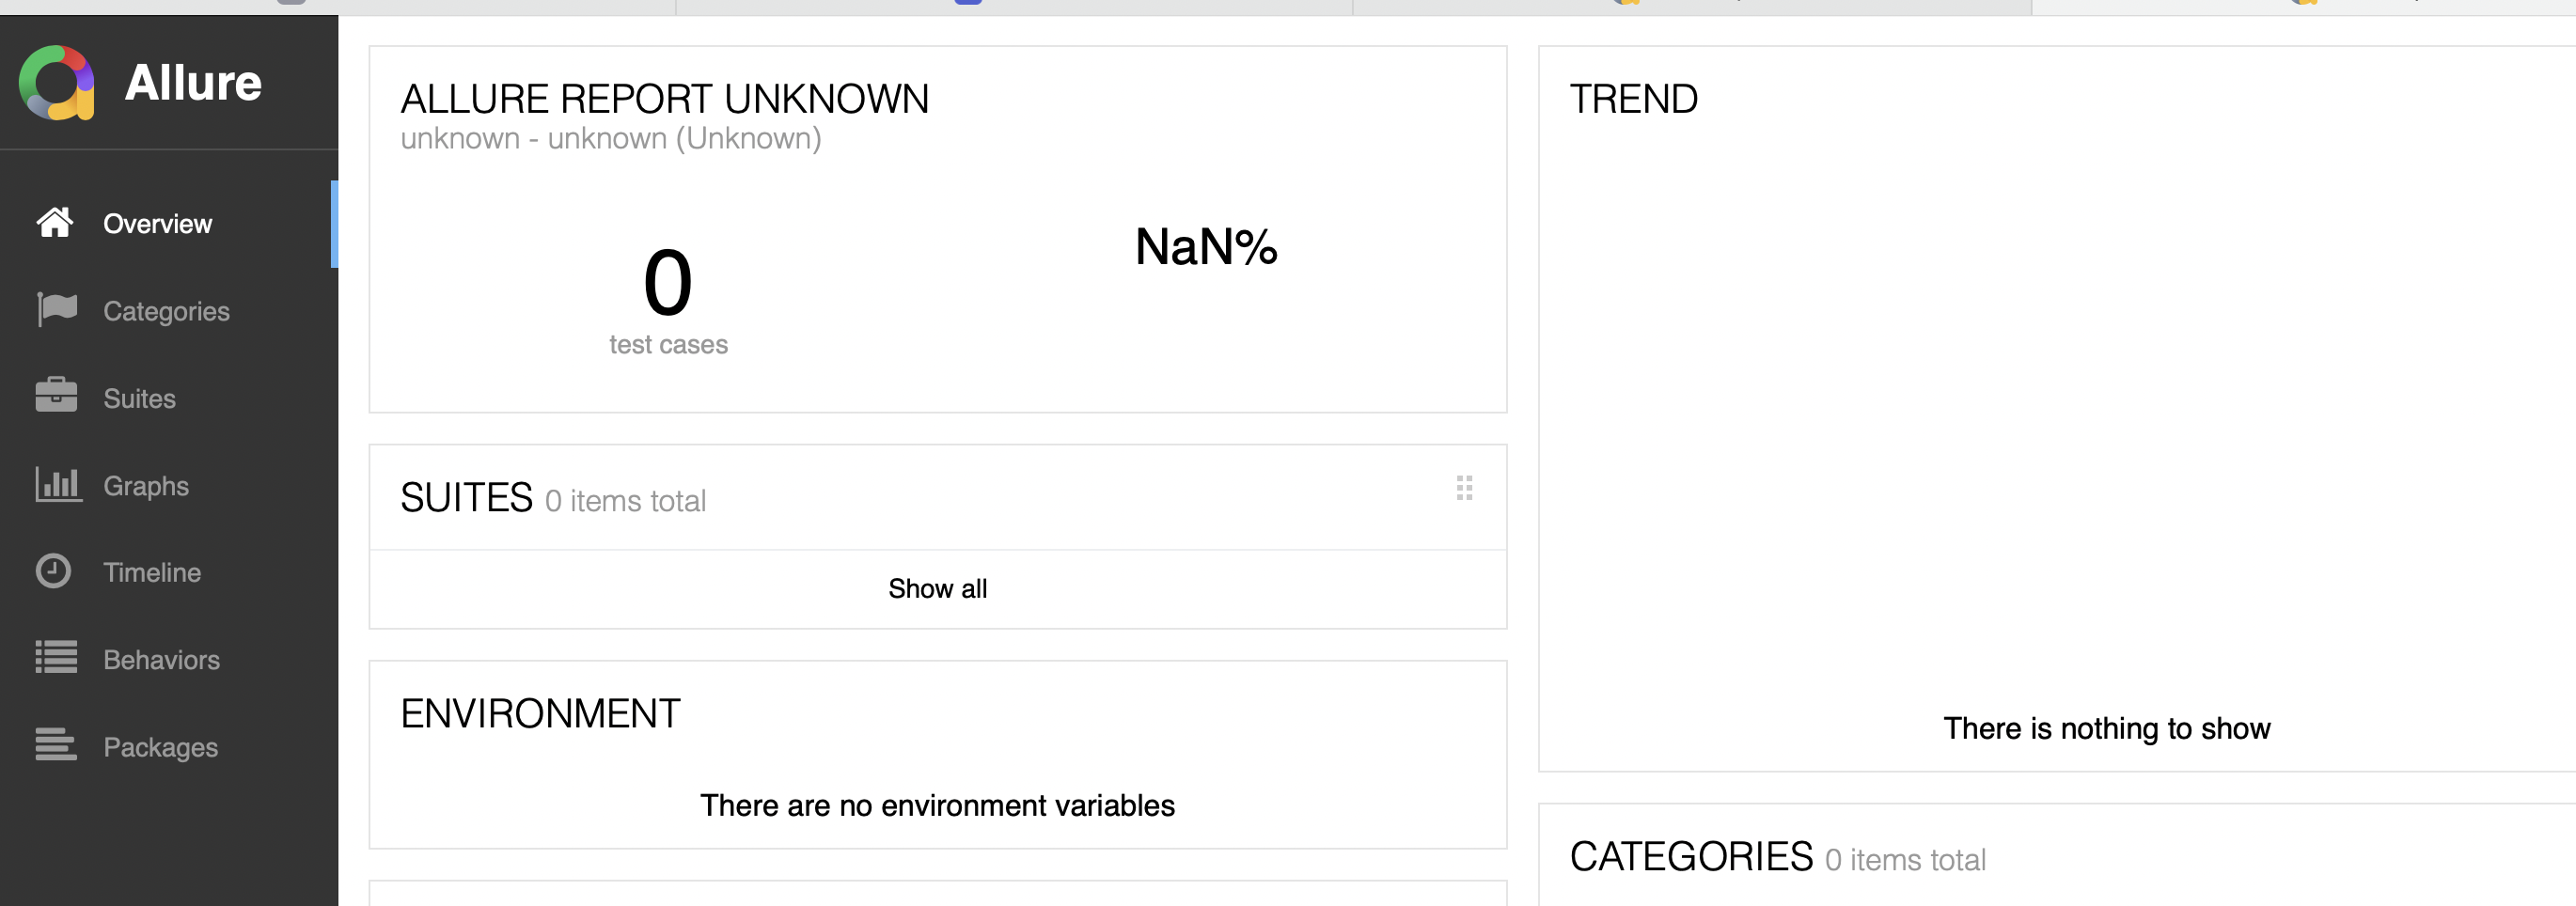Click Show all under the Suites widget

coord(937,588)
